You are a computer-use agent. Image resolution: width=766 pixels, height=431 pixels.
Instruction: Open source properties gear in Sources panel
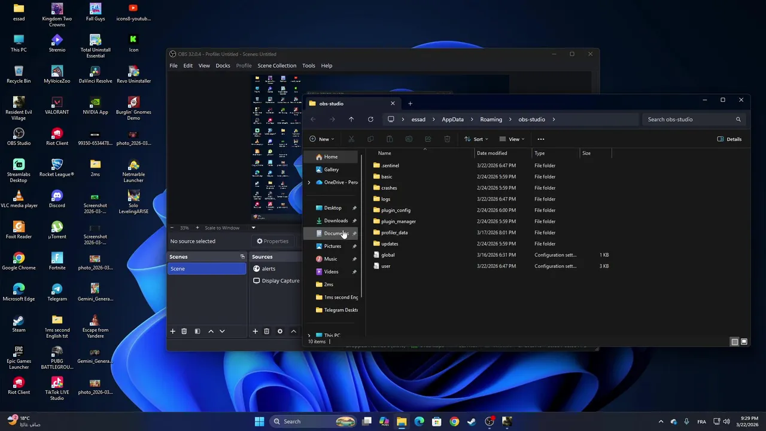pyautogui.click(x=279, y=331)
